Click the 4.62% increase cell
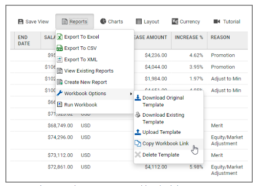262x186 pixels. [196, 55]
